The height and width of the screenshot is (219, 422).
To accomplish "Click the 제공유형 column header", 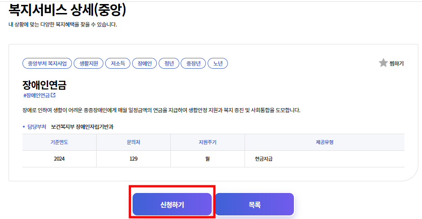I will click(x=324, y=142).
